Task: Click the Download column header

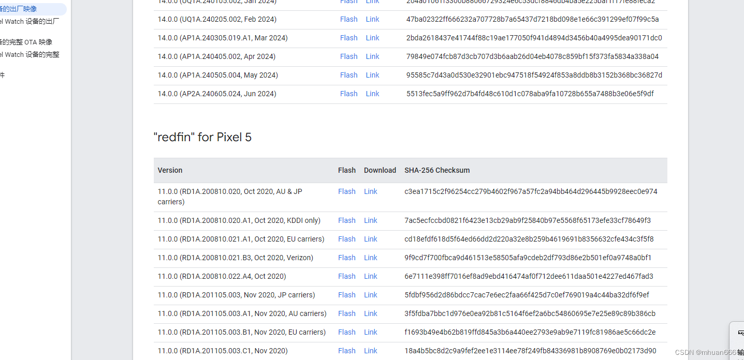Action: 380,170
